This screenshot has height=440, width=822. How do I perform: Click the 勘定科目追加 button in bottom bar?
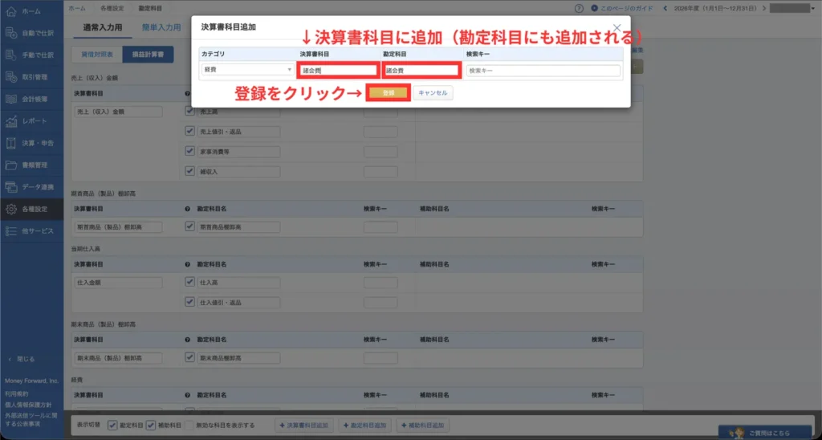pos(365,426)
